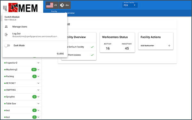Expand the Machining2 workcenter chevron

38,70
